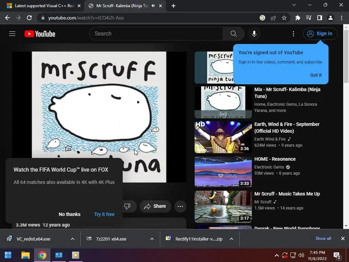Bookmark this page with the star icon
Viewport: 349px width, 262px height.
(x=284, y=18)
